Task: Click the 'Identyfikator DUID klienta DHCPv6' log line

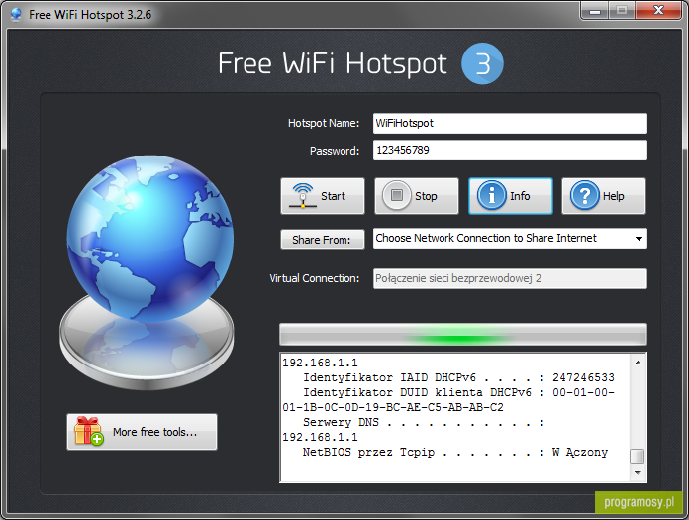Action: 448,400
